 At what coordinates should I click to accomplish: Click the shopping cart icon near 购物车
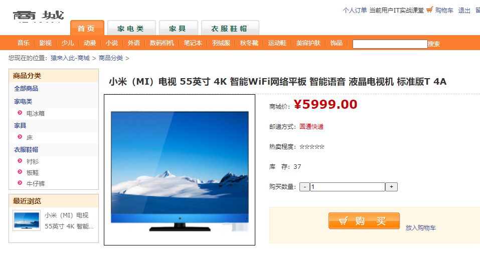pyautogui.click(x=429, y=10)
